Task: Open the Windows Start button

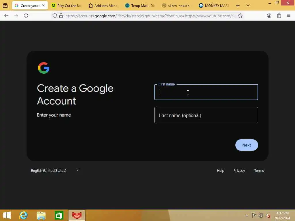Action: click(x=7, y=215)
